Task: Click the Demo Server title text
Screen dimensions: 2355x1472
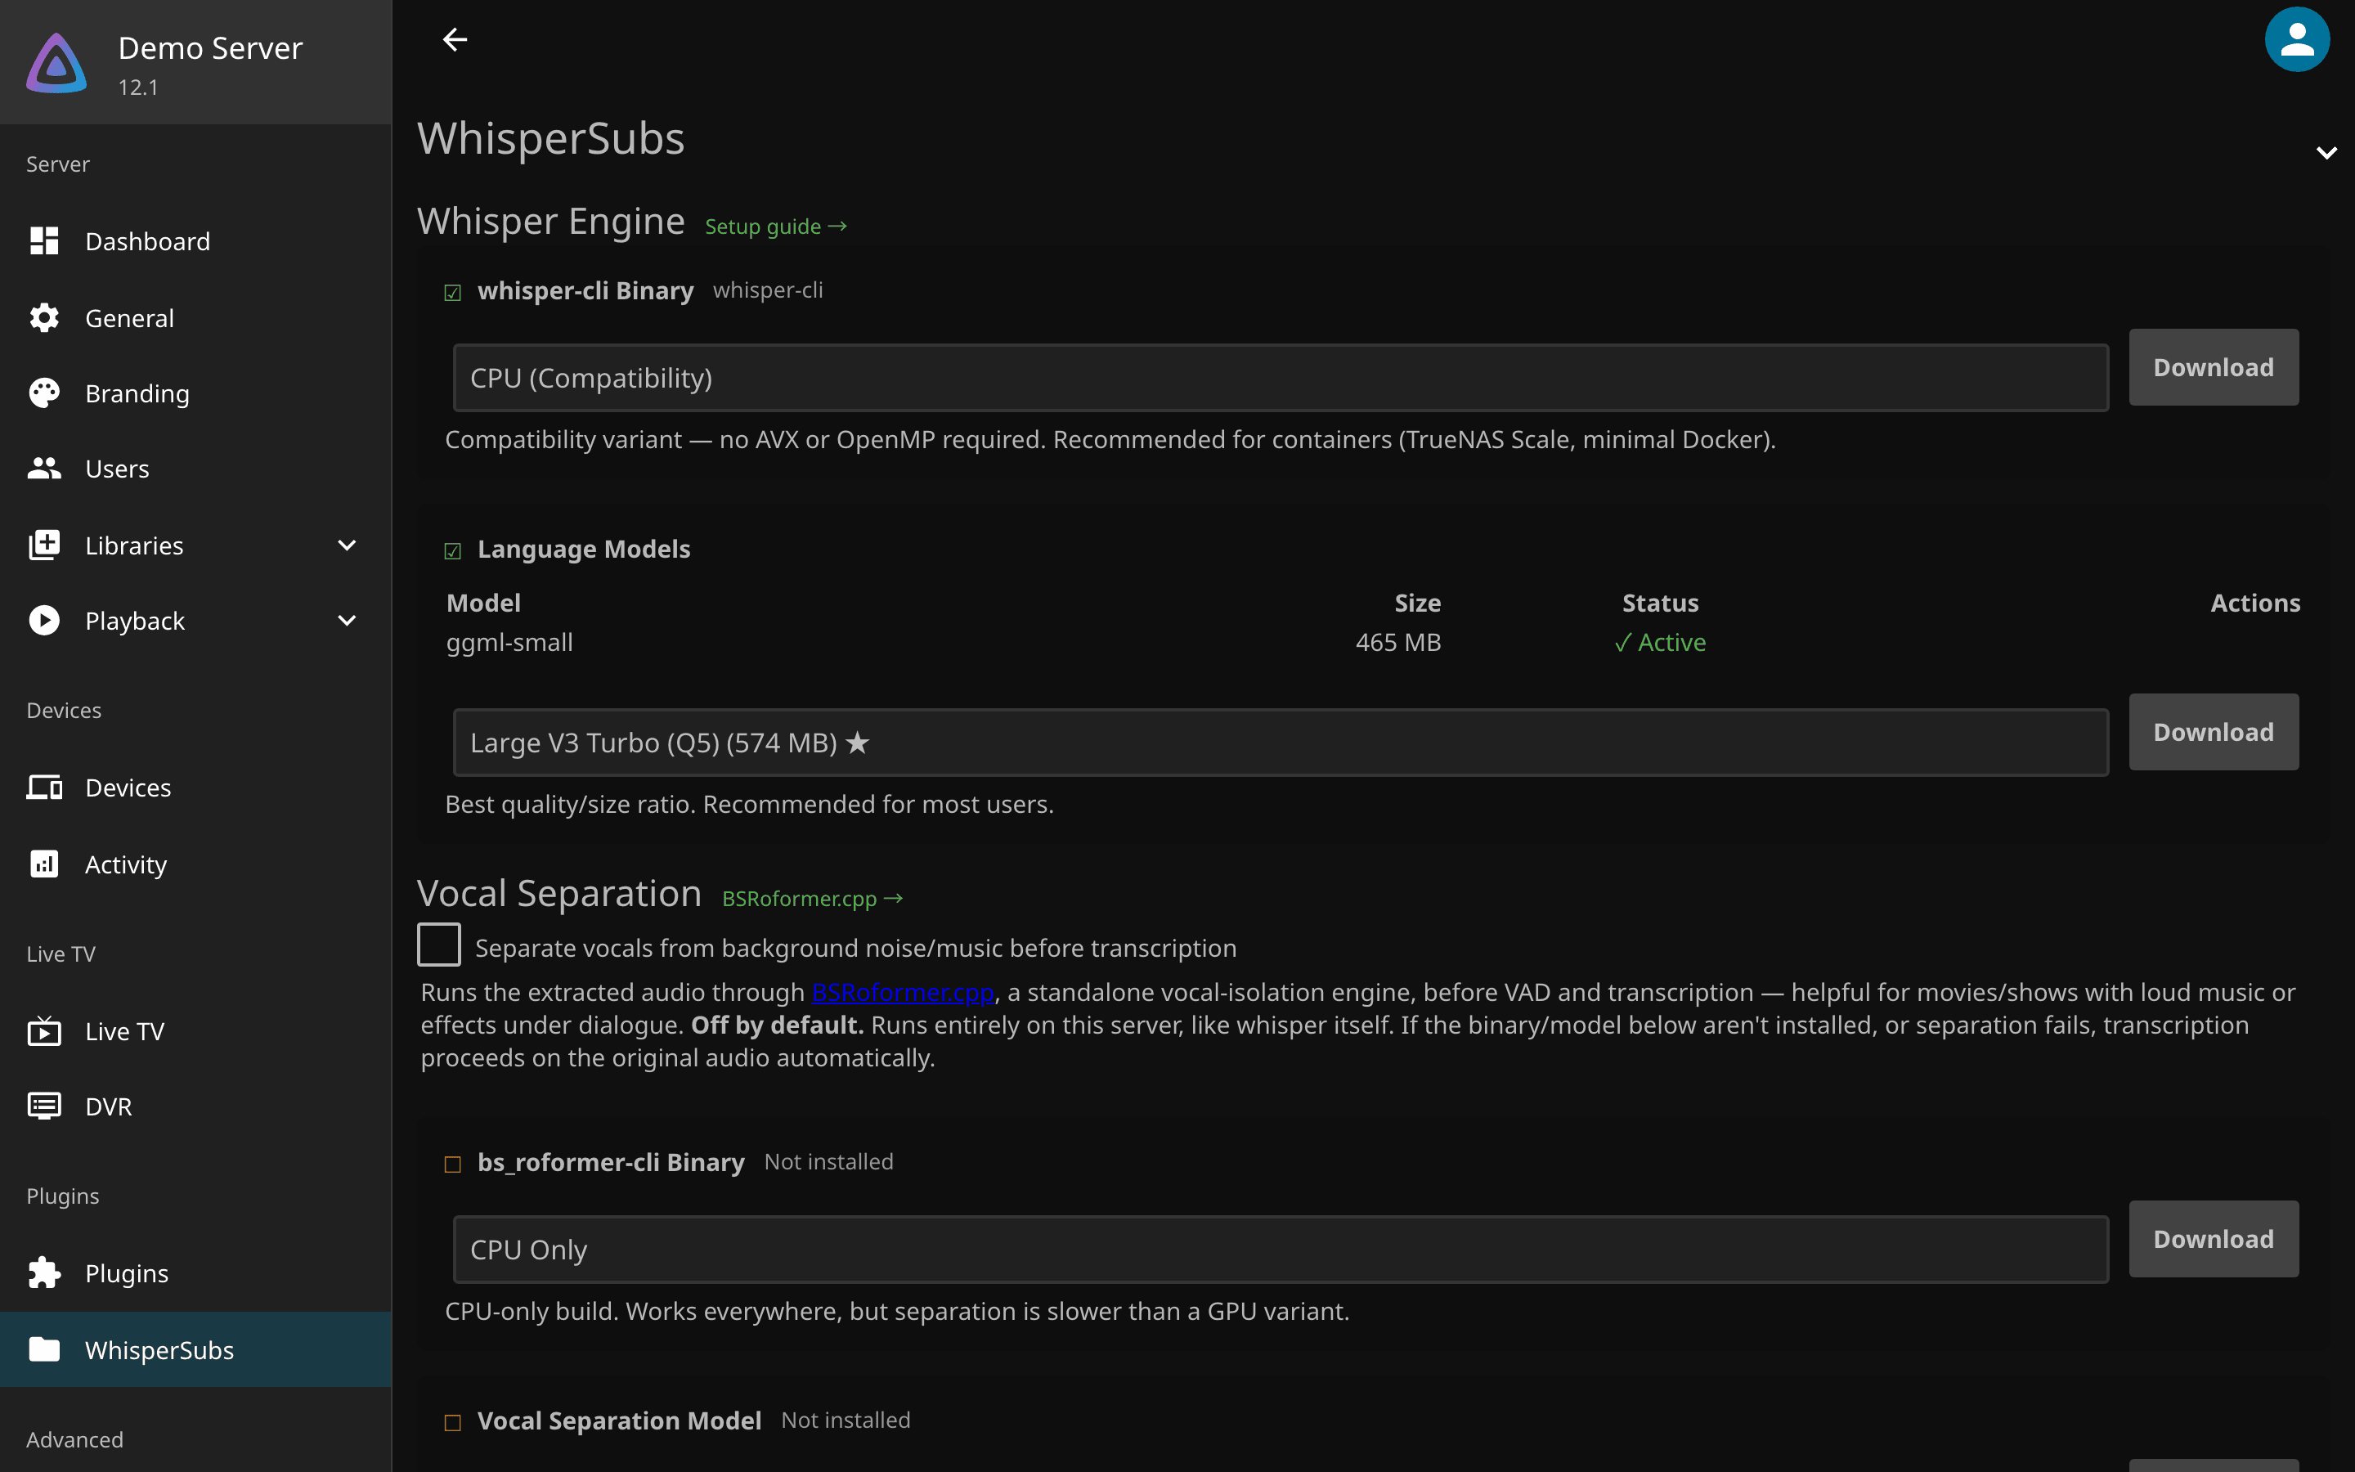Action: (x=210, y=47)
